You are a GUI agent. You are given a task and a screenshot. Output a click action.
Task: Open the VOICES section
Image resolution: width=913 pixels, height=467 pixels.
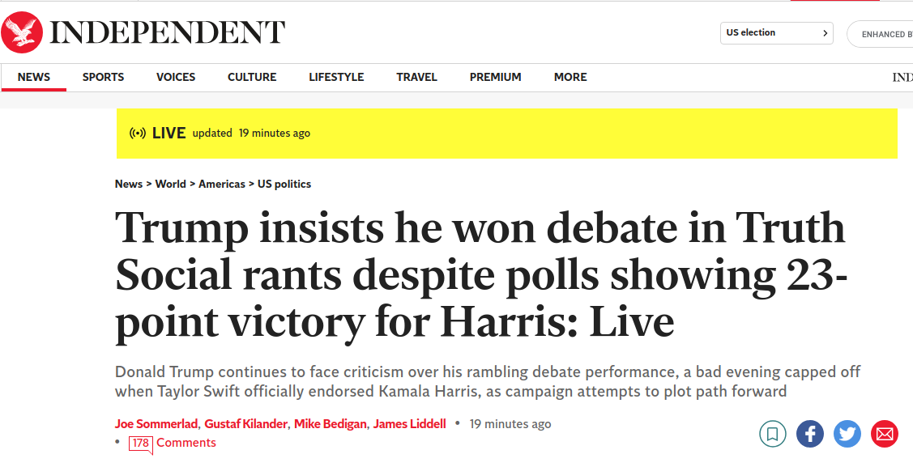(176, 77)
